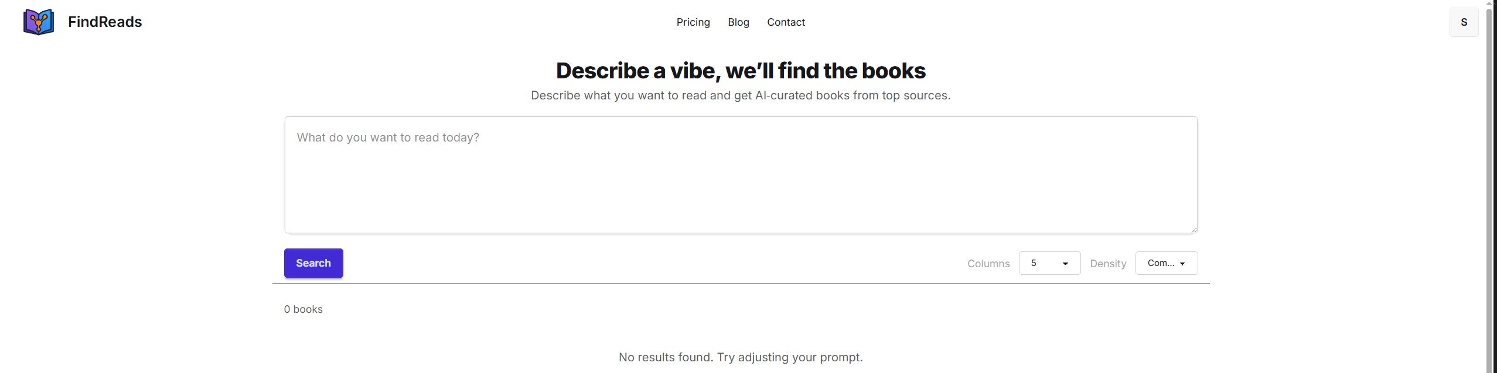1497x373 pixels.
Task: Go to the Blog page
Action: pyautogui.click(x=738, y=22)
